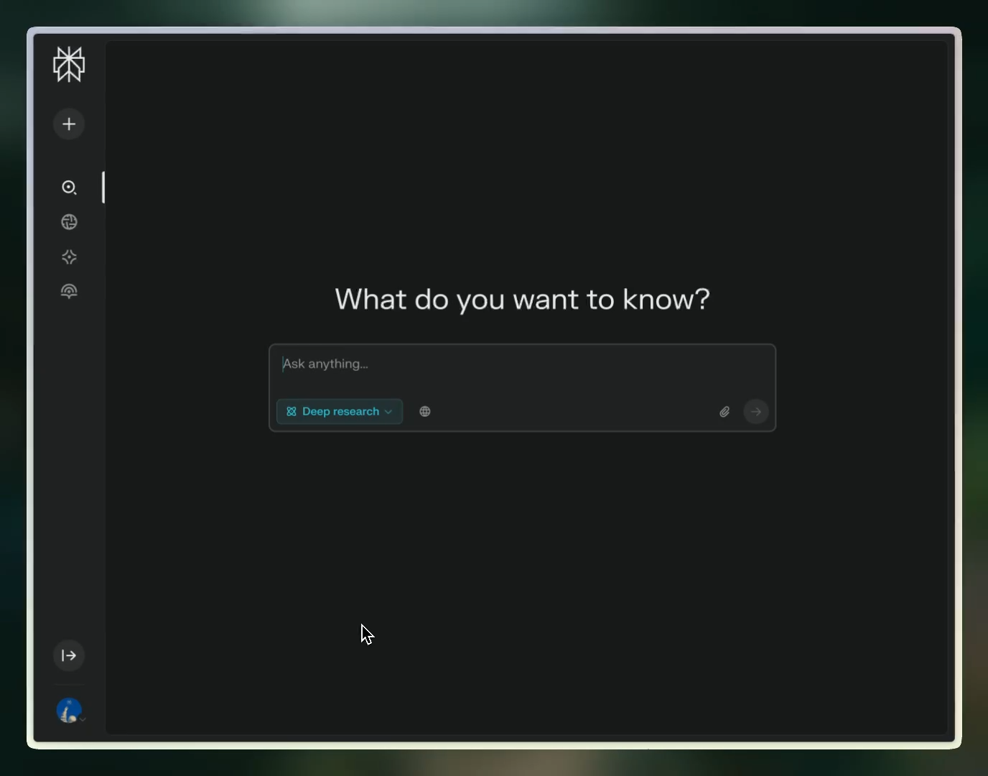This screenshot has height=776, width=988.
Task: Click the 'What do you want to know?' heading
Action: coord(522,299)
